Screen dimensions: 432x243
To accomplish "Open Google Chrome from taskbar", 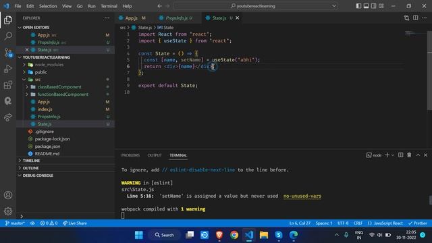I will point(234,235).
